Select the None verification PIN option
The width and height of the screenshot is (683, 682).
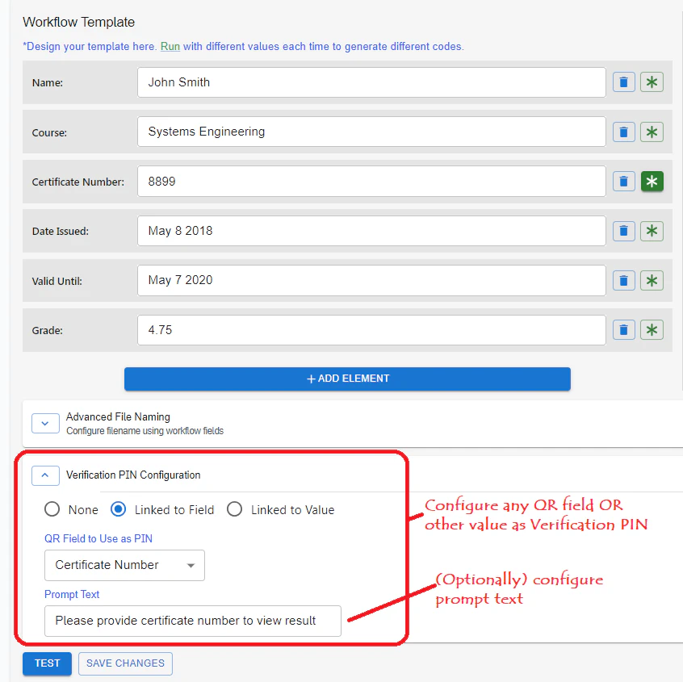click(51, 509)
